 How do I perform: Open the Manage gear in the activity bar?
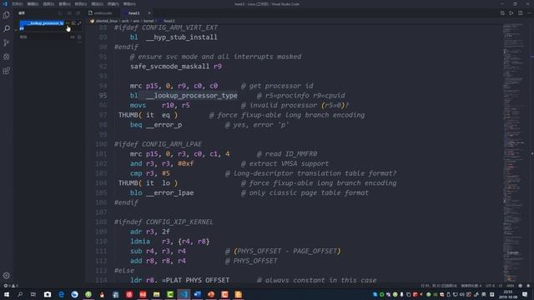(x=6, y=276)
